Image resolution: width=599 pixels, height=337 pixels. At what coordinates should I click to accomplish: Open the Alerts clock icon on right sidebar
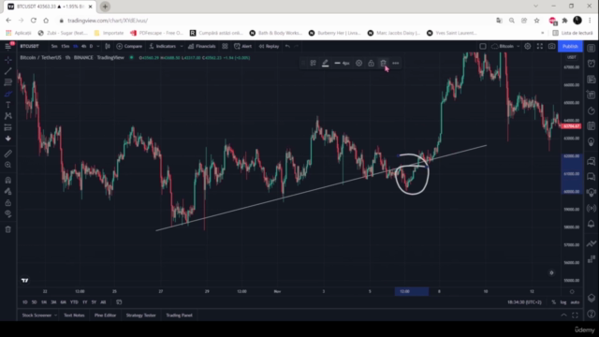[x=592, y=64]
